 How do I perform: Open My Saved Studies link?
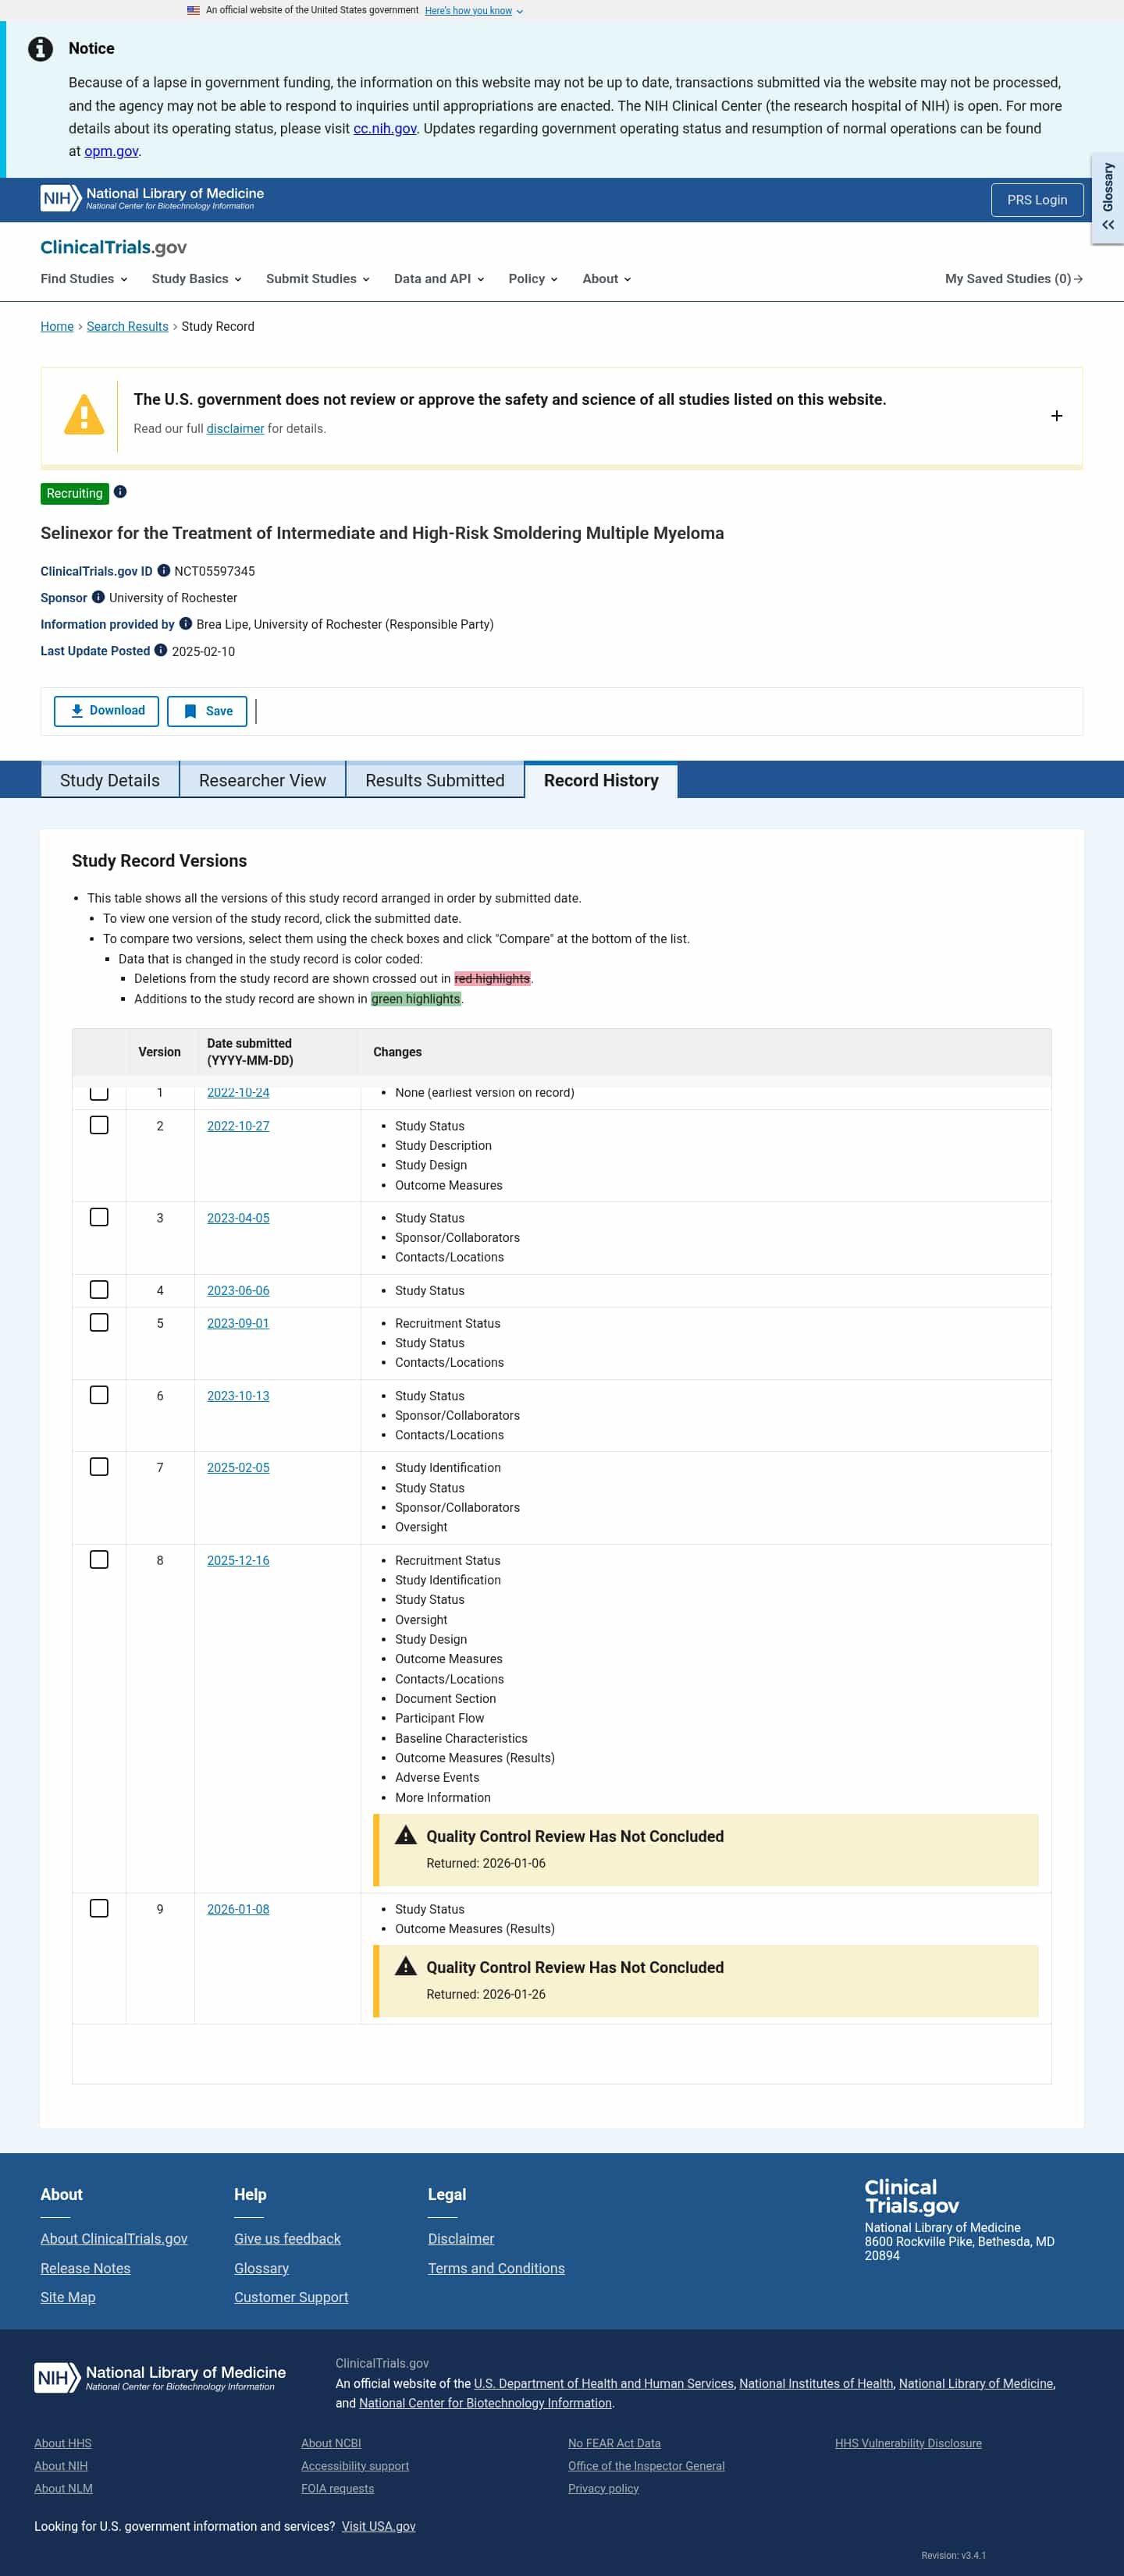click(1013, 279)
